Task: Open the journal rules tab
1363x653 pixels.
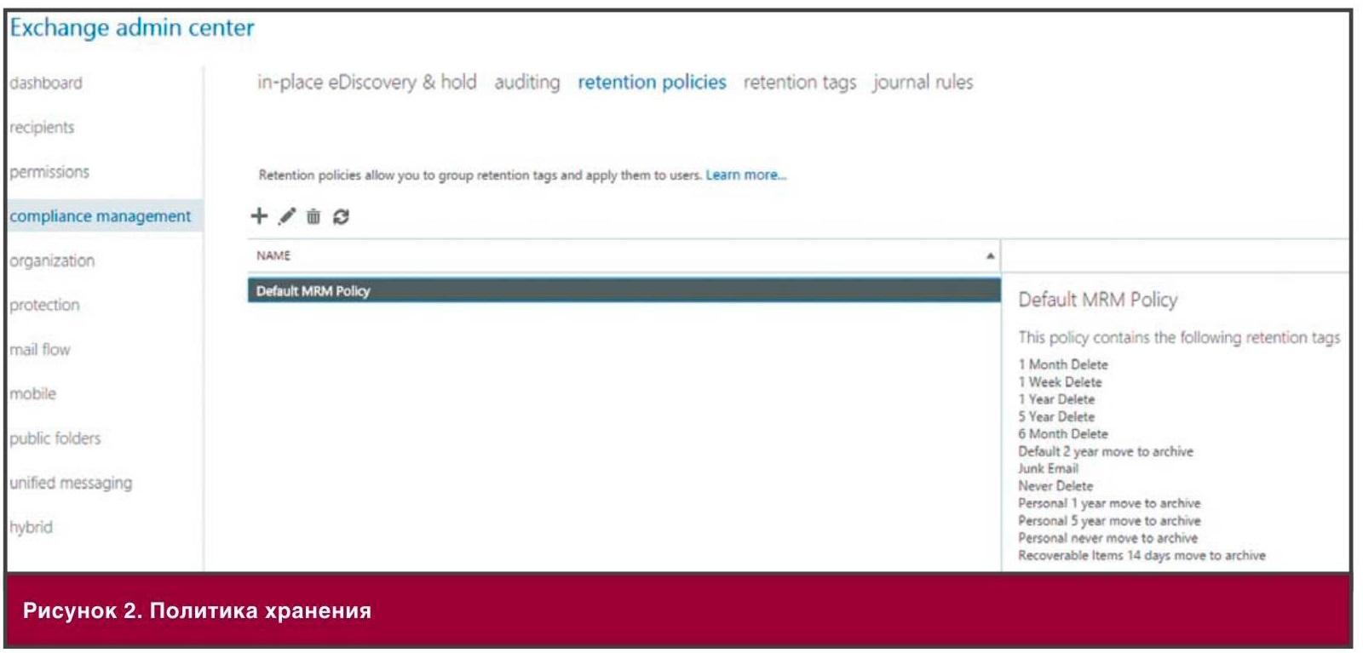Action: tap(923, 82)
